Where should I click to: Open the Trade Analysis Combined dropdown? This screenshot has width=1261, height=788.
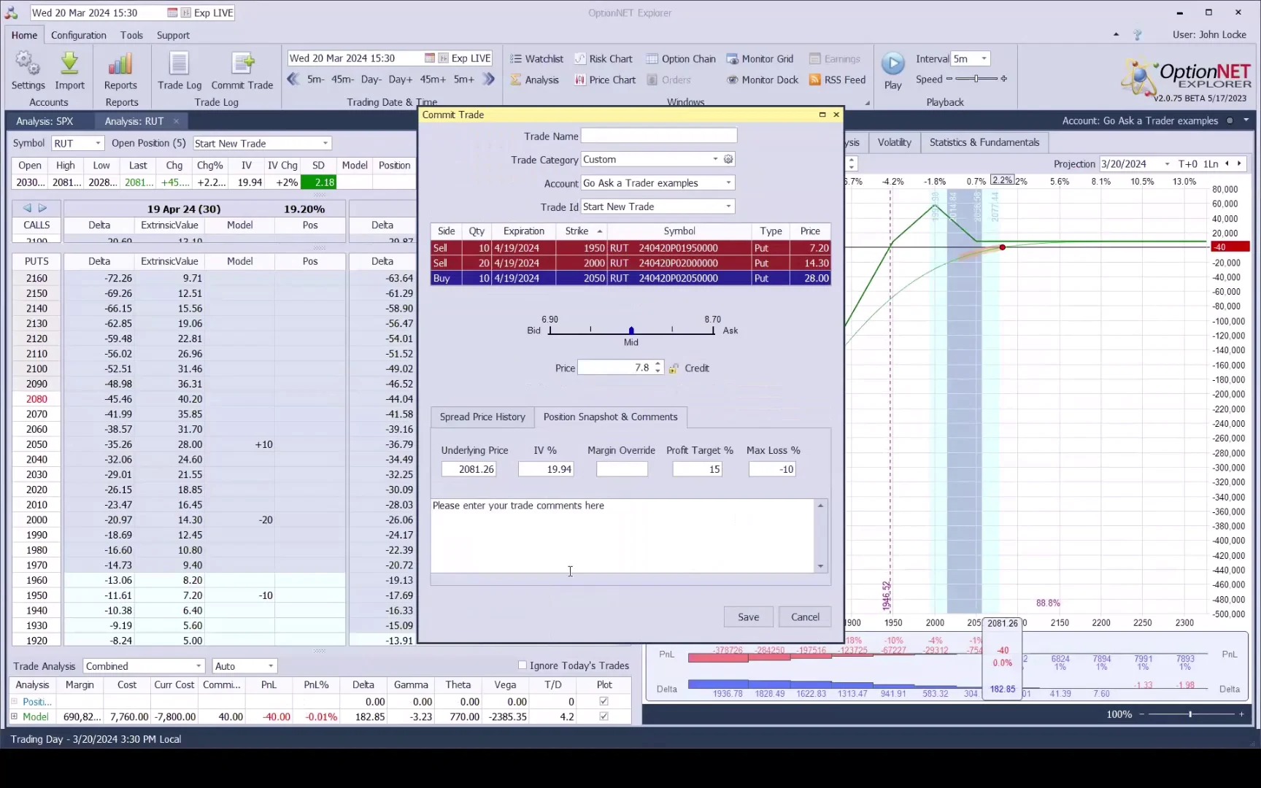tap(198, 666)
